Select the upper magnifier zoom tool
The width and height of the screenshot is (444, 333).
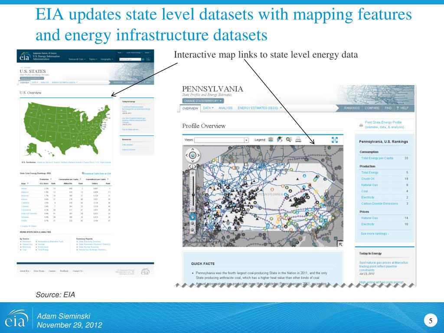[x=193, y=223]
